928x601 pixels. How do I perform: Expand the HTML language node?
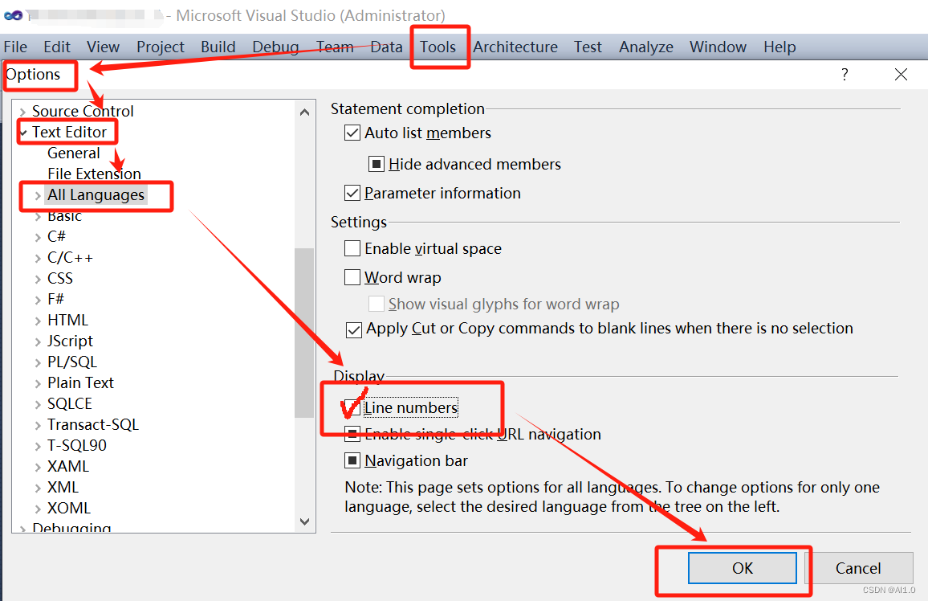pyautogui.click(x=38, y=321)
